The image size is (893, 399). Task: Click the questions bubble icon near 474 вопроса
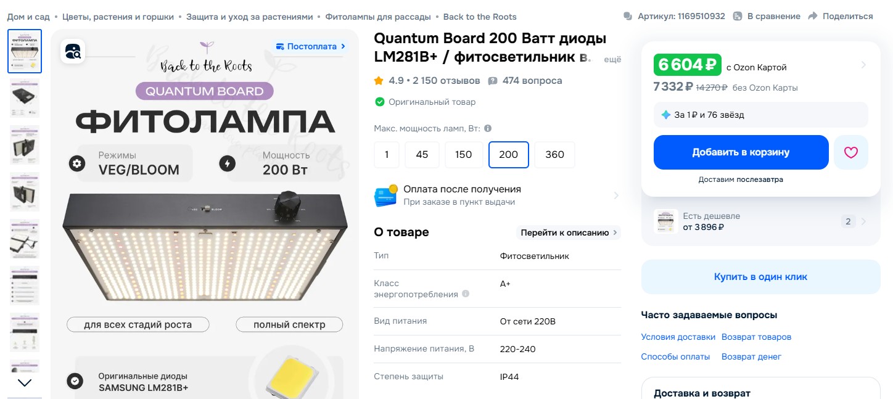pyautogui.click(x=493, y=81)
